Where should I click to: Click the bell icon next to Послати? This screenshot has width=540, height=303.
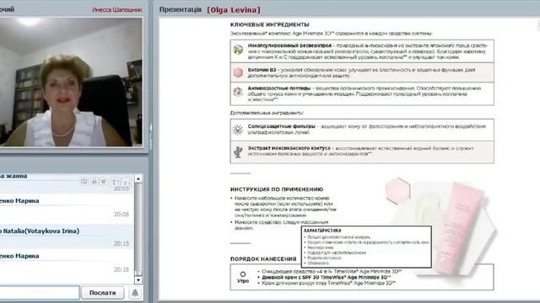pyautogui.click(x=135, y=293)
